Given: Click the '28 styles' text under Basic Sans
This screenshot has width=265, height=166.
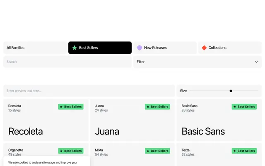Looking at the screenshot, I should coord(188,110).
